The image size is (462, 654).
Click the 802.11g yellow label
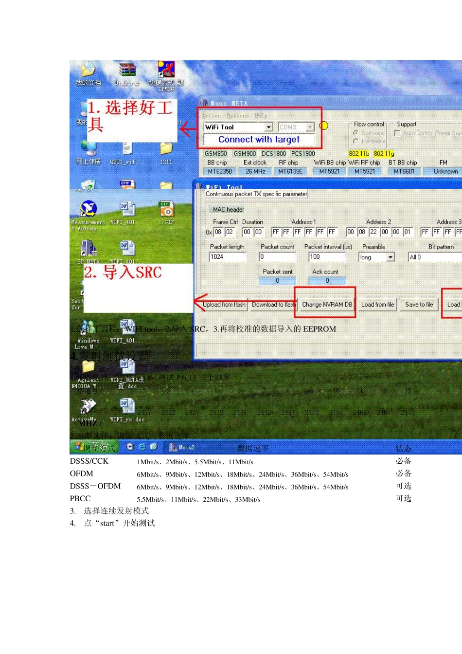pos(384,154)
